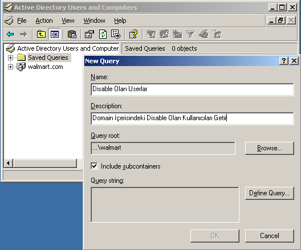
Task: Select the Saved Queries folder
Action: pos(48,58)
